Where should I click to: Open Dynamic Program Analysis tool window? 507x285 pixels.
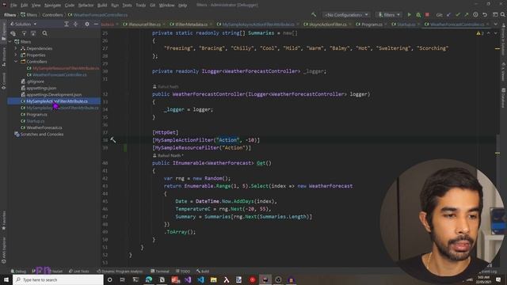tap(120, 271)
